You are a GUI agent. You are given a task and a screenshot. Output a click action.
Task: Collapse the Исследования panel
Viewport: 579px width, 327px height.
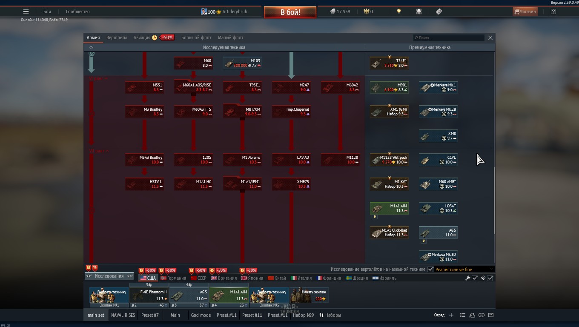click(x=109, y=276)
